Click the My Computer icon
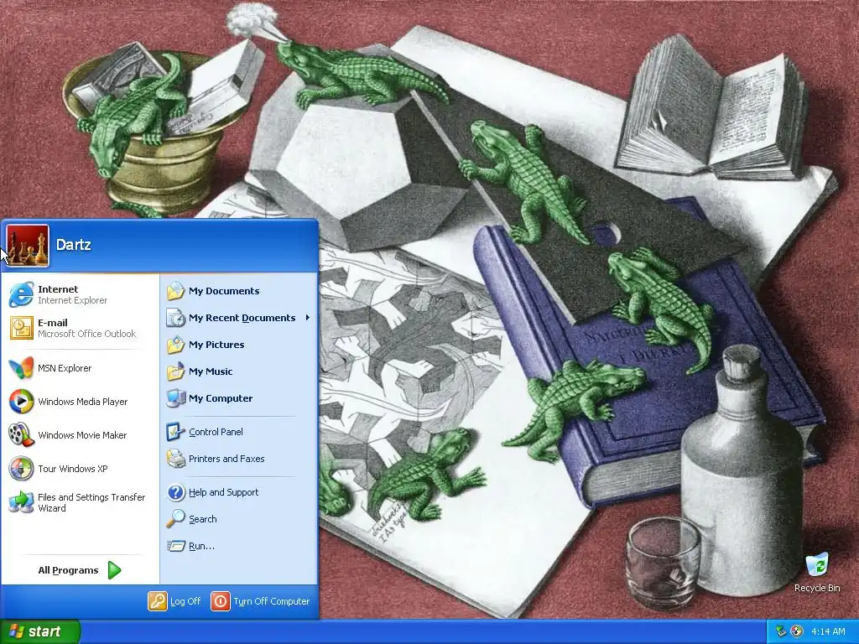Image resolution: width=859 pixels, height=644 pixels. pos(176,398)
